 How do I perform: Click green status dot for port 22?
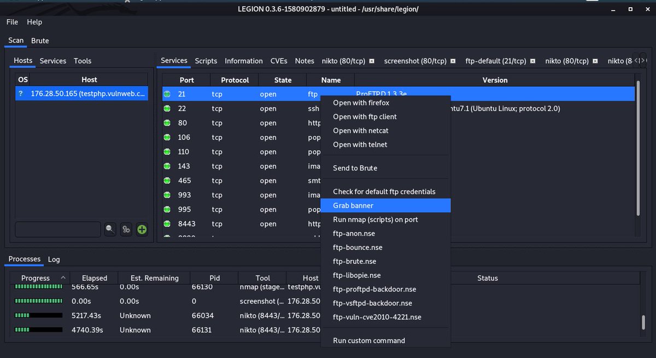tap(167, 109)
